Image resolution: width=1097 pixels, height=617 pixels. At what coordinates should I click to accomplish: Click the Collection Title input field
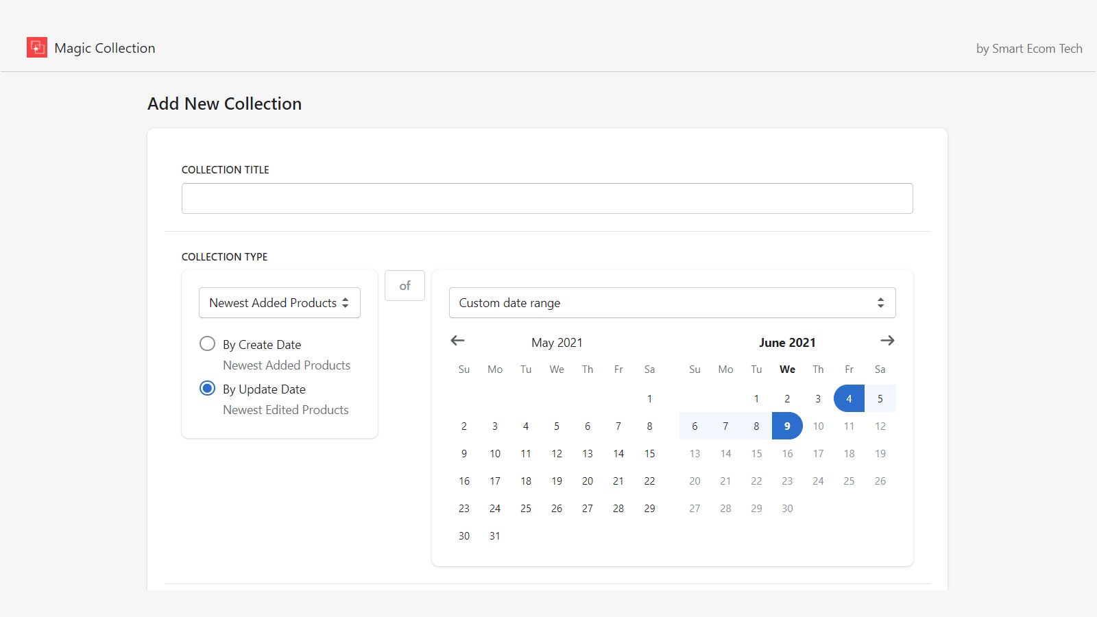pyautogui.click(x=546, y=198)
